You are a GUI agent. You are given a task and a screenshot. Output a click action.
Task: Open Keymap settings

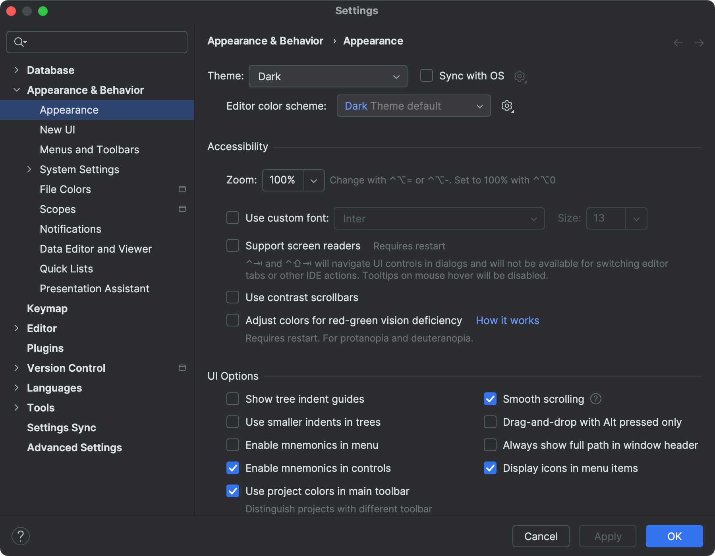[x=97, y=309]
